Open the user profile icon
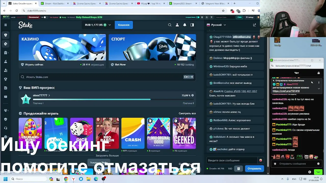326x183 pixels. (x=177, y=25)
